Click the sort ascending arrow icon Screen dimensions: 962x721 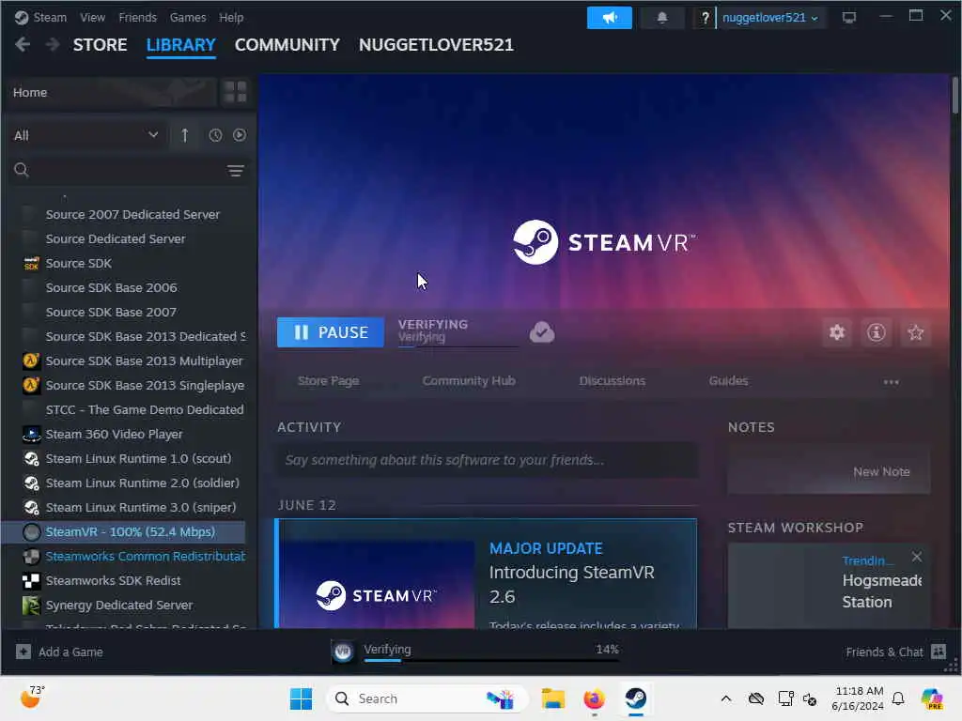tap(185, 135)
